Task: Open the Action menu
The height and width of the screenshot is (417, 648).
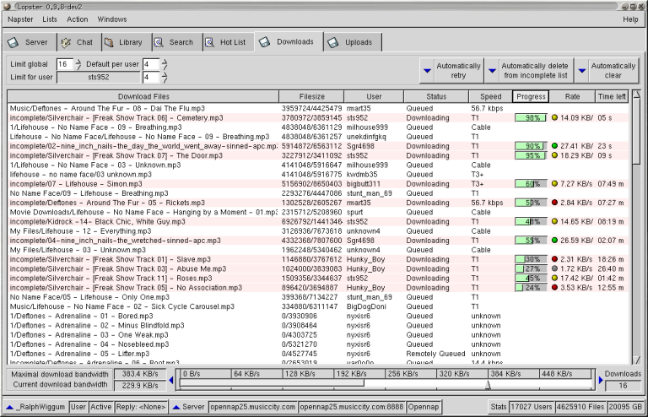Action: [x=78, y=19]
